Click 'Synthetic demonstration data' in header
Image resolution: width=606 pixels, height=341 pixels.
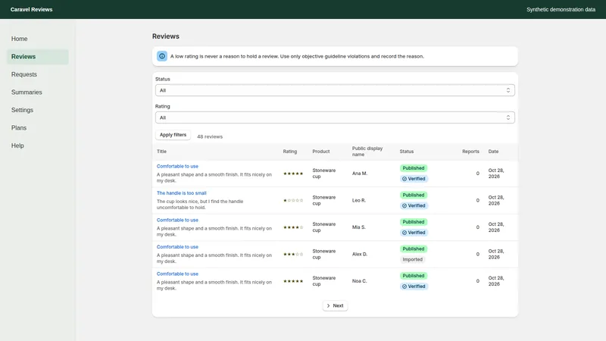561,9
